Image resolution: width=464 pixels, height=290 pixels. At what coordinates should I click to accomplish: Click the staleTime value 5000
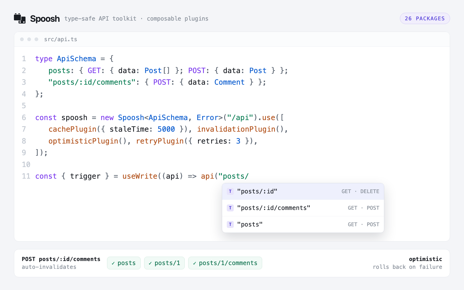coord(166,129)
